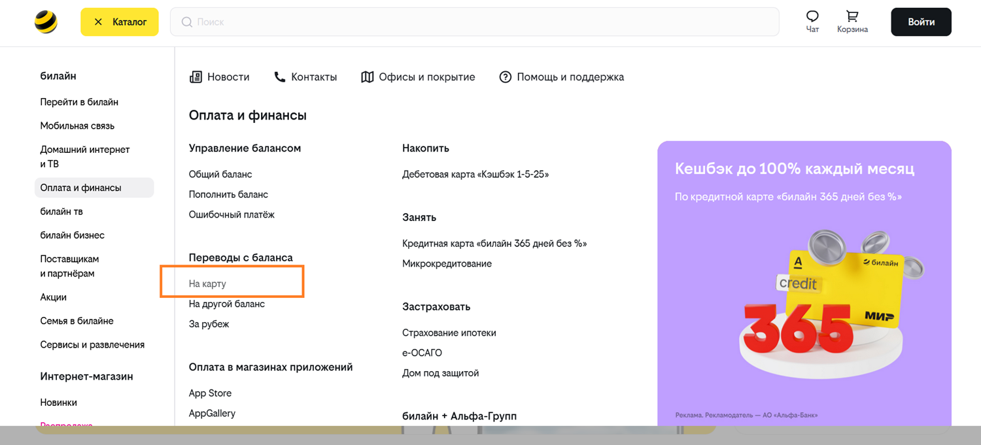Select Акции in sidebar
The height and width of the screenshot is (445, 981).
pyautogui.click(x=54, y=297)
